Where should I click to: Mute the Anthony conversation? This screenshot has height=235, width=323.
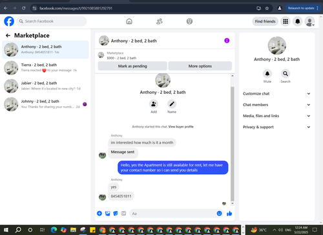[267, 74]
